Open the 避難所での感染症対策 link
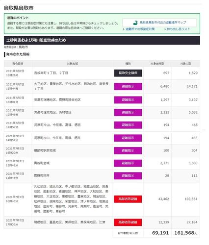209x245 pixels. tap(140, 29)
